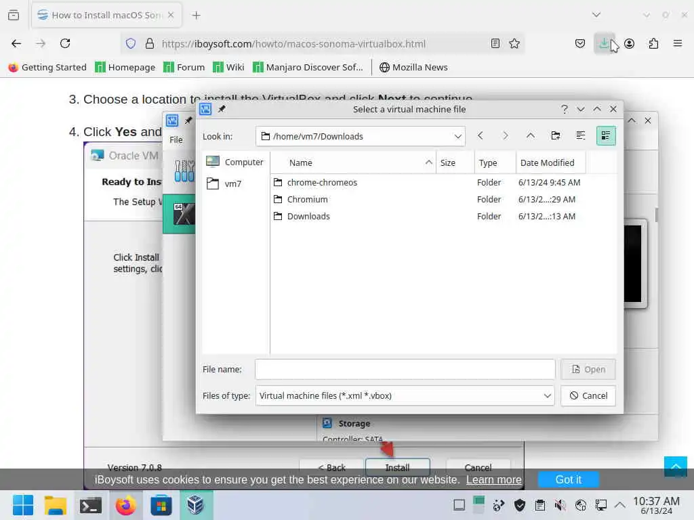This screenshot has width=694, height=520.
Task: Open Firefox application menu
Action: [x=678, y=43]
